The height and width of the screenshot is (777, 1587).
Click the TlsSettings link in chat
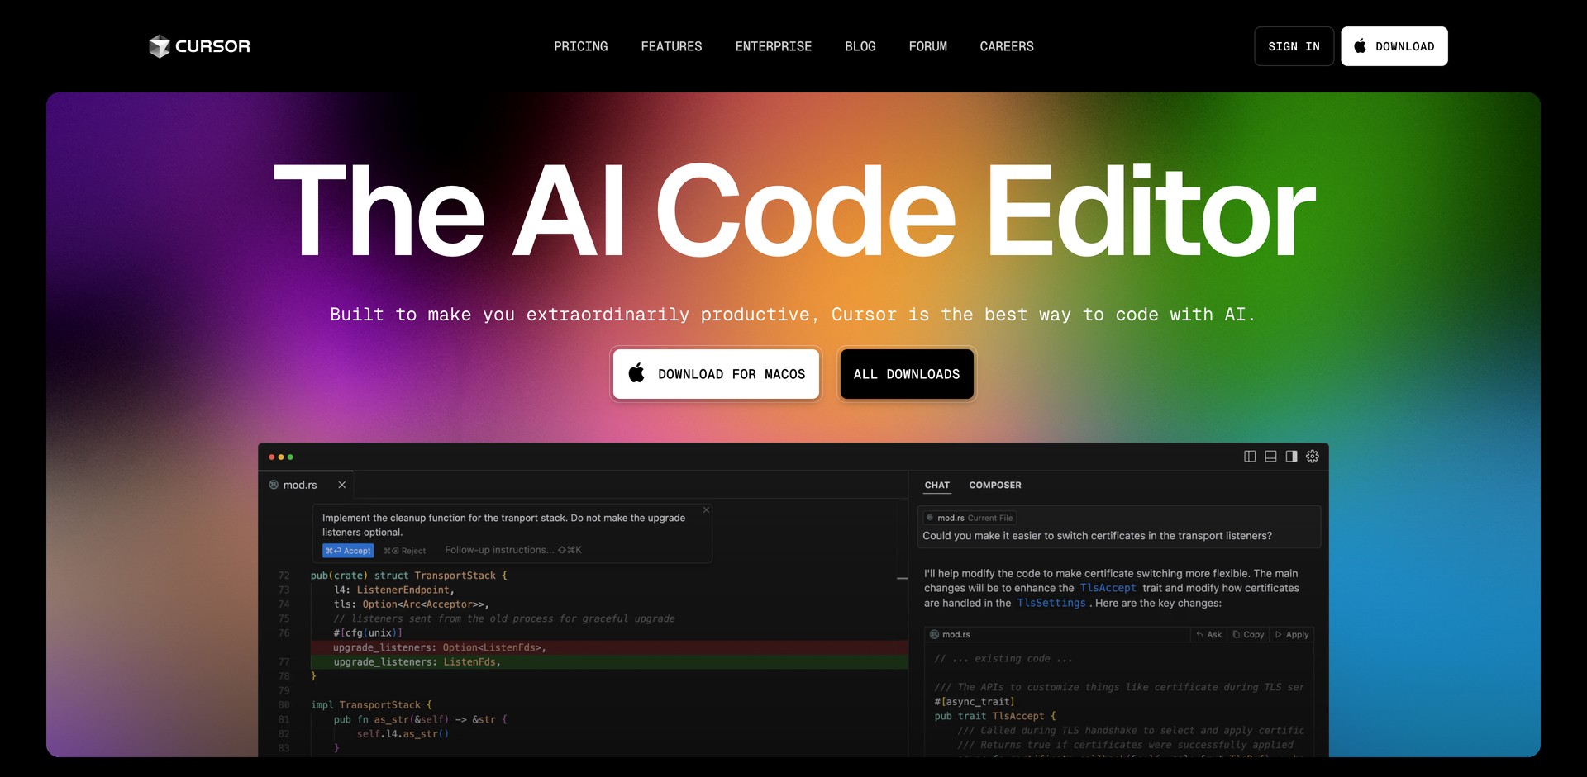[x=1051, y=603]
